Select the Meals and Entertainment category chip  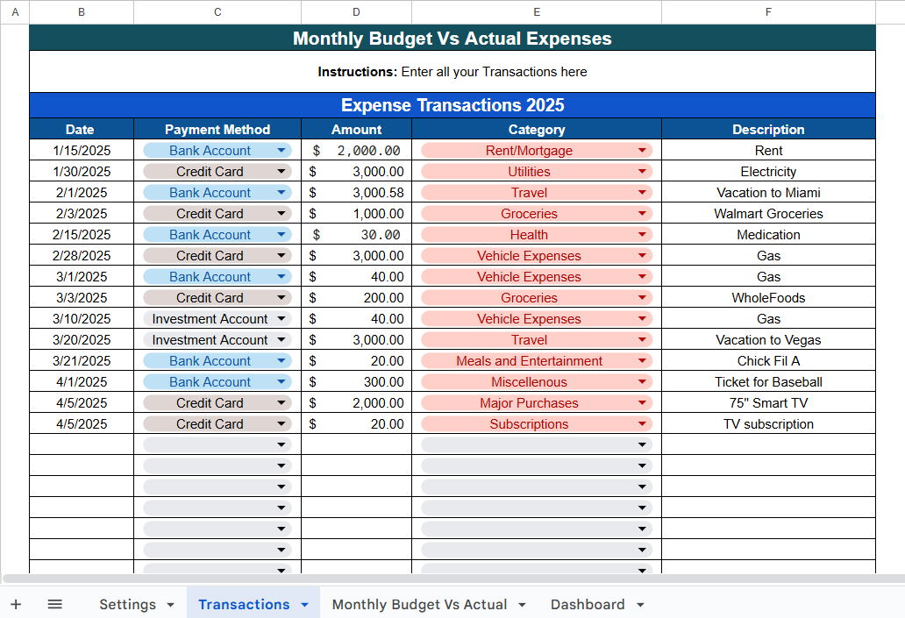click(x=536, y=360)
